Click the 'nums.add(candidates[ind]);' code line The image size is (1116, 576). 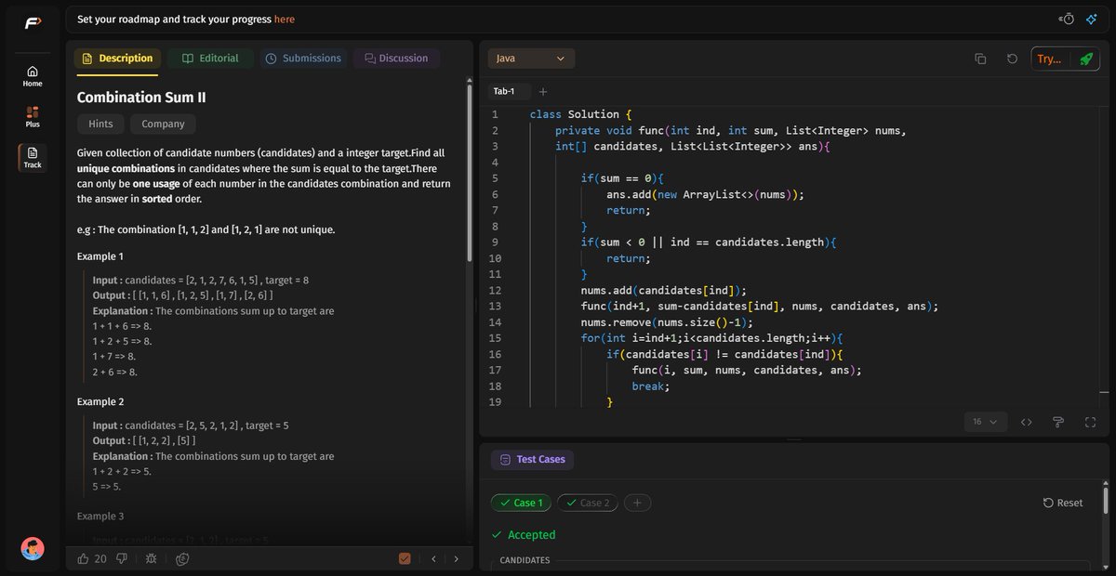click(x=664, y=290)
